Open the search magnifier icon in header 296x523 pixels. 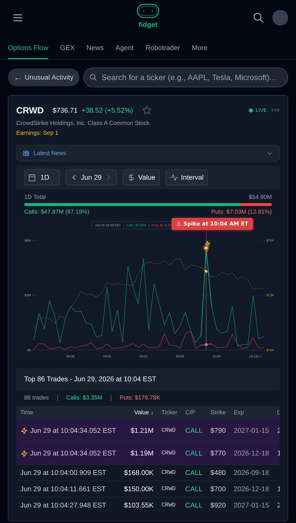tap(259, 18)
